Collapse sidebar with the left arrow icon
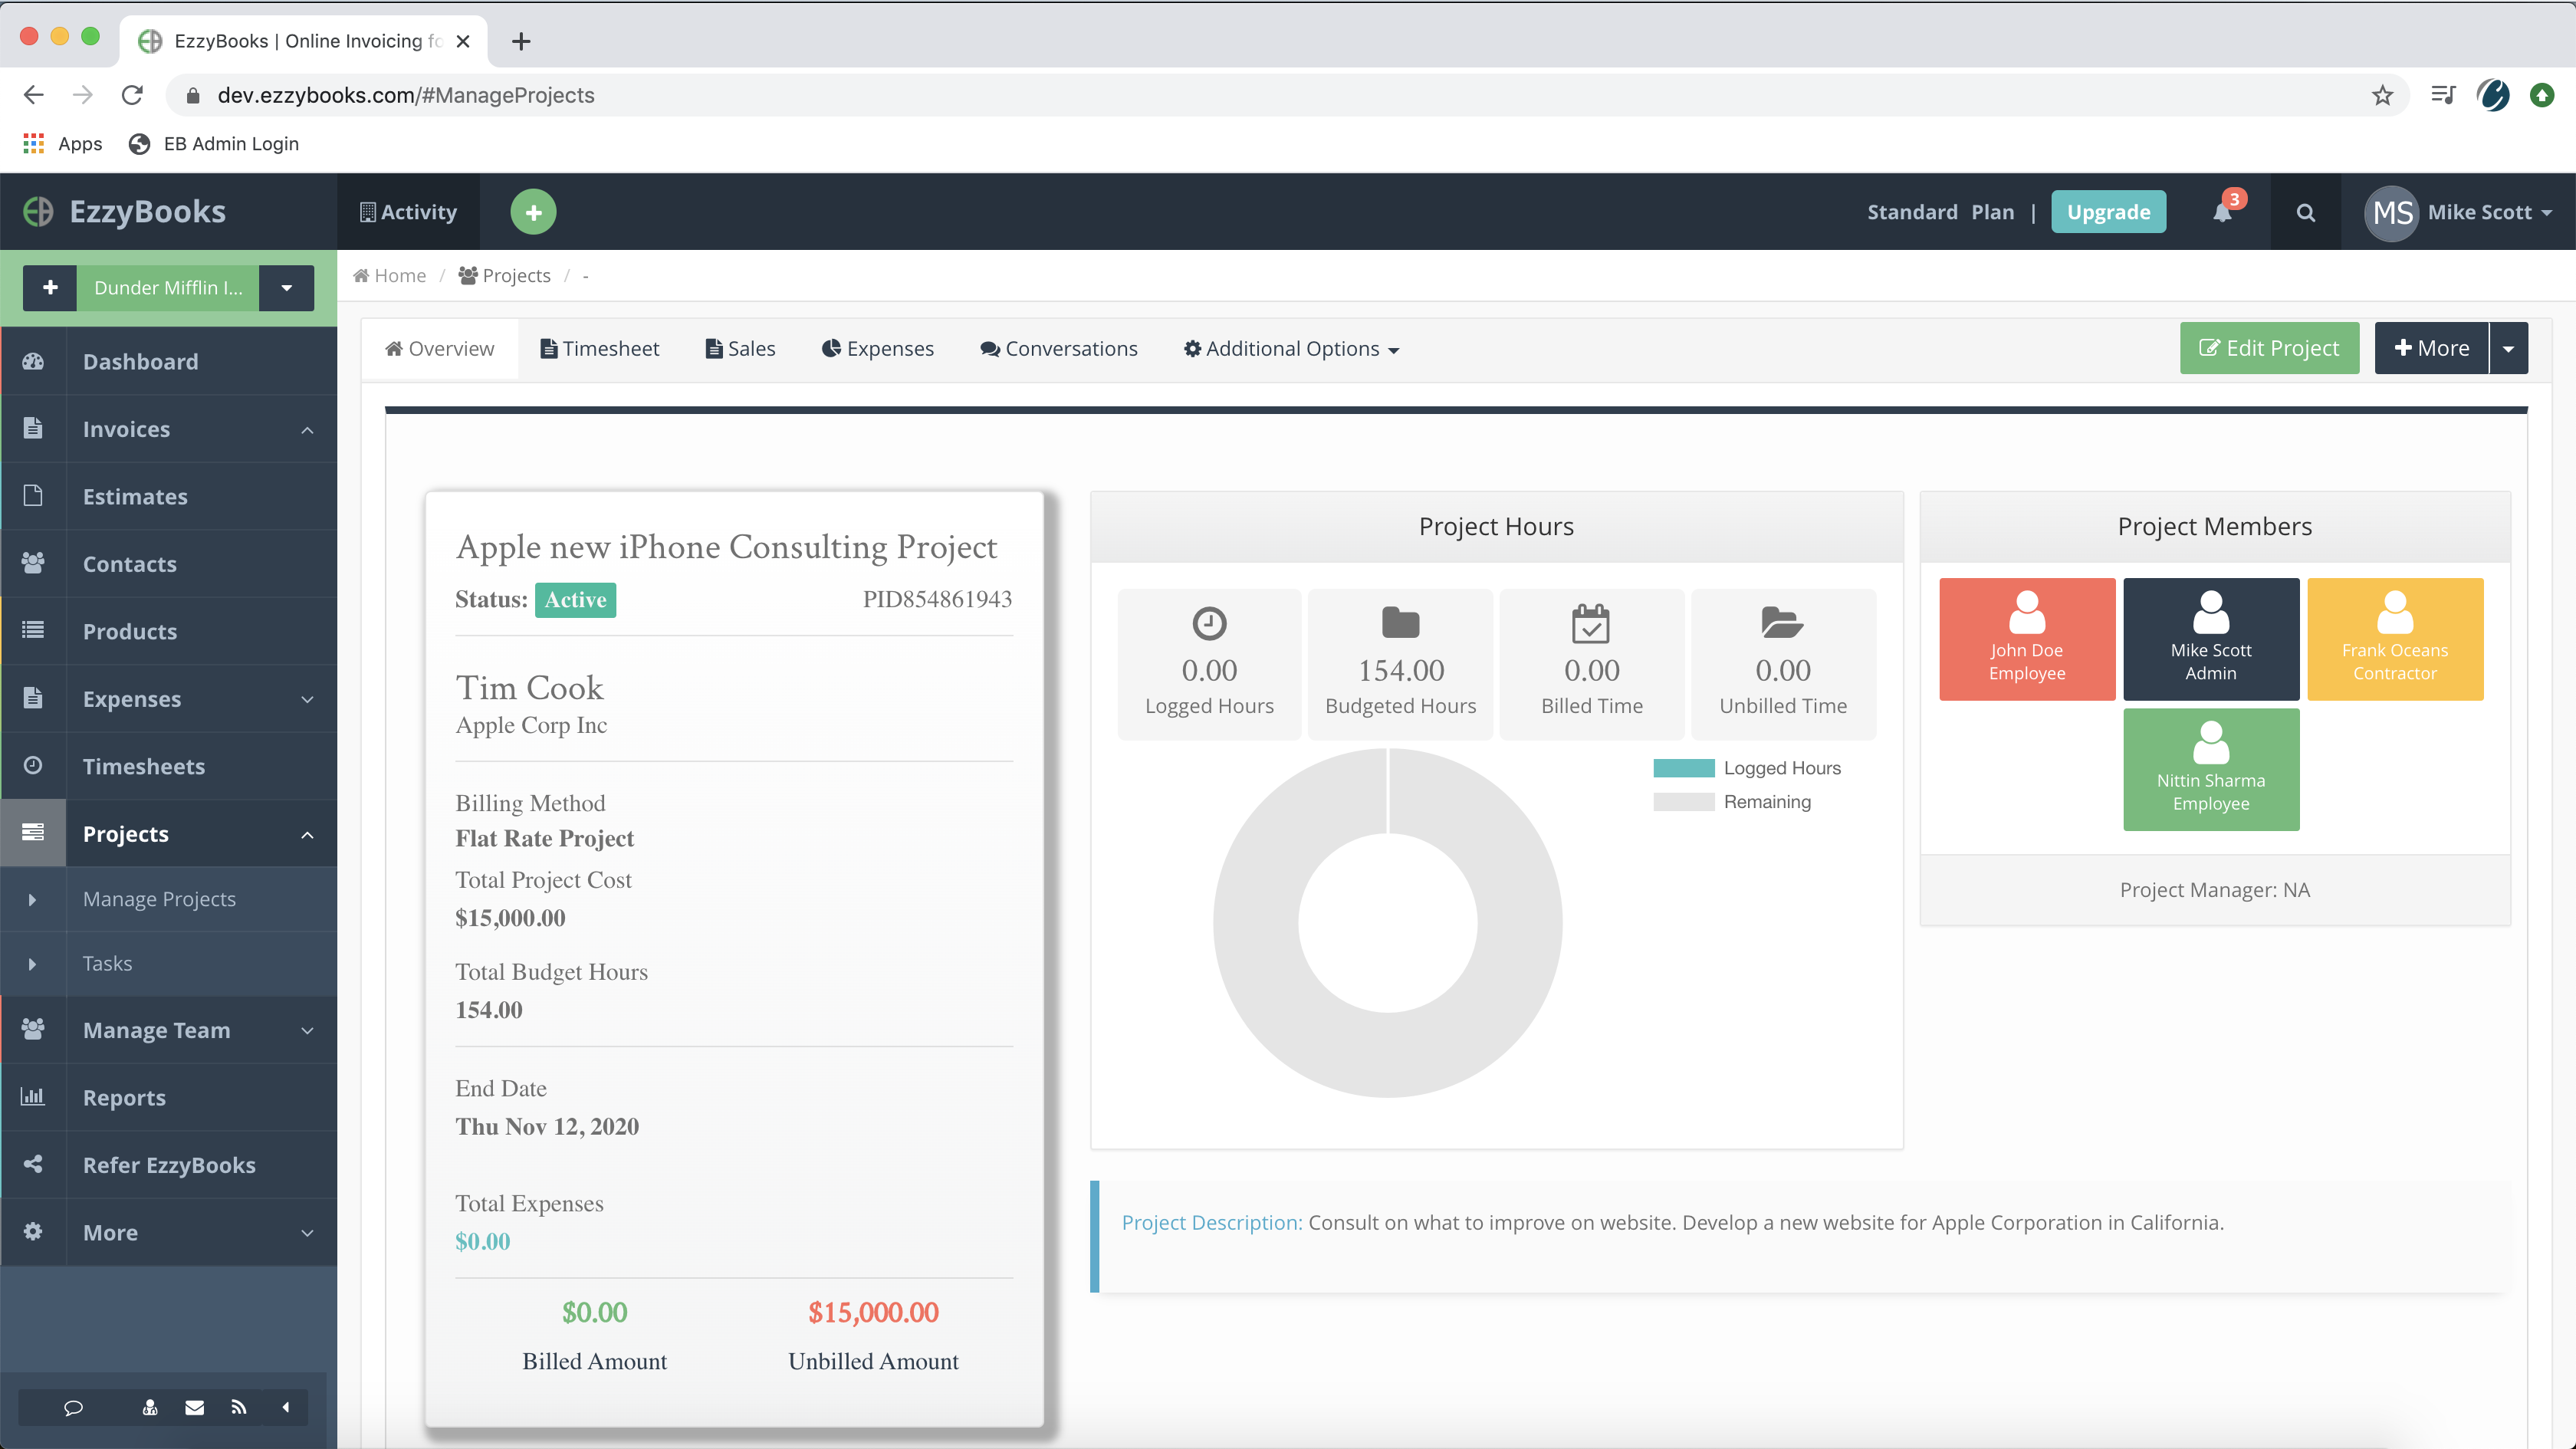 (286, 1407)
